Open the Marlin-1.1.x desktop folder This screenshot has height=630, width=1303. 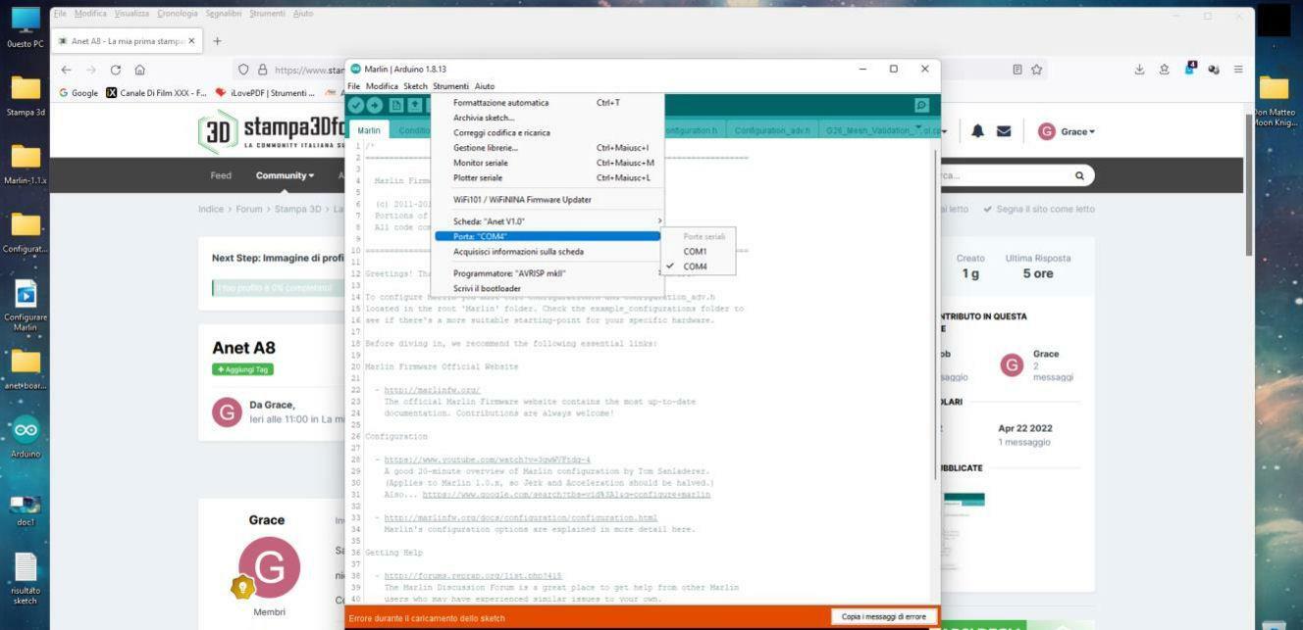click(26, 165)
